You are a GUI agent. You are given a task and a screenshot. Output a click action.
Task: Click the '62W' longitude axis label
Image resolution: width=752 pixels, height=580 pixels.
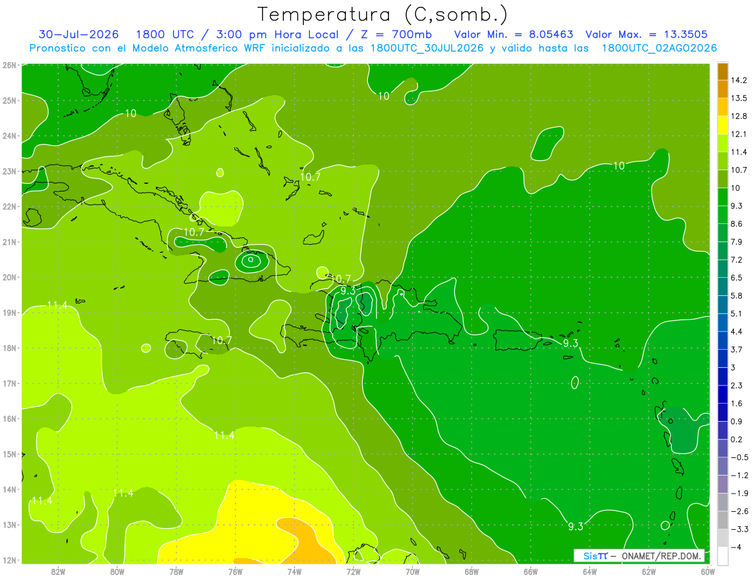[x=649, y=571]
